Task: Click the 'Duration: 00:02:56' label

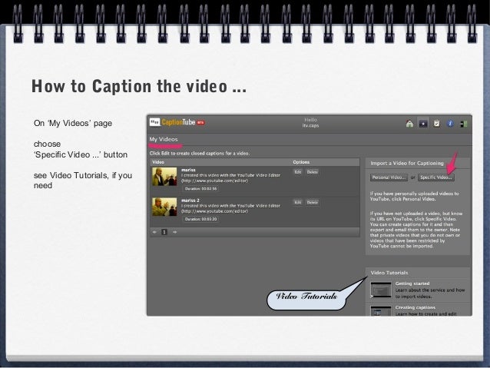Action: 200,188
